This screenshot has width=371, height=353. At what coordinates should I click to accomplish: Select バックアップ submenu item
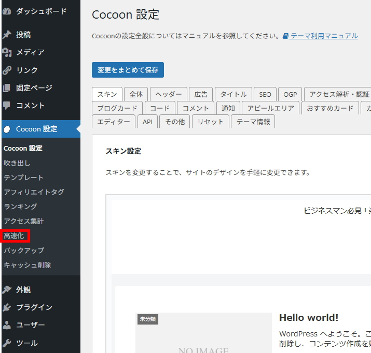pos(24,251)
